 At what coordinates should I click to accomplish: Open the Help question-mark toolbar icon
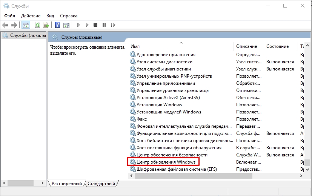coord(57,25)
